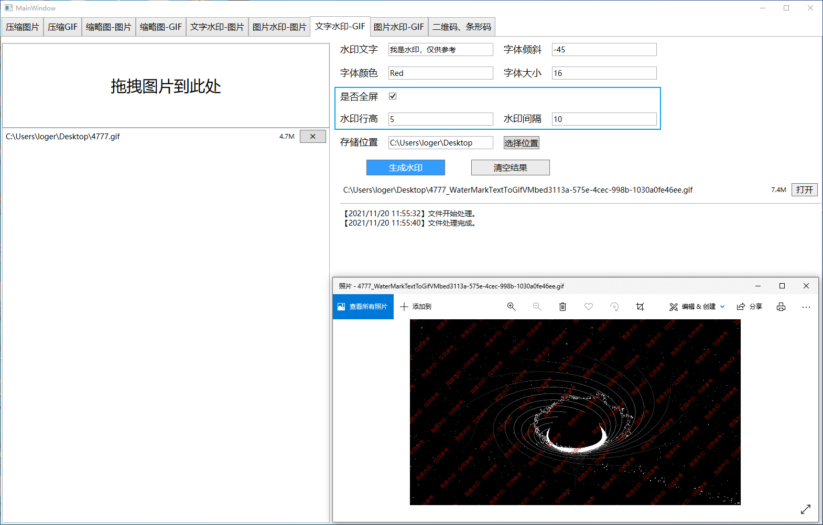Open the 缩略图-GIF tab

(161, 27)
